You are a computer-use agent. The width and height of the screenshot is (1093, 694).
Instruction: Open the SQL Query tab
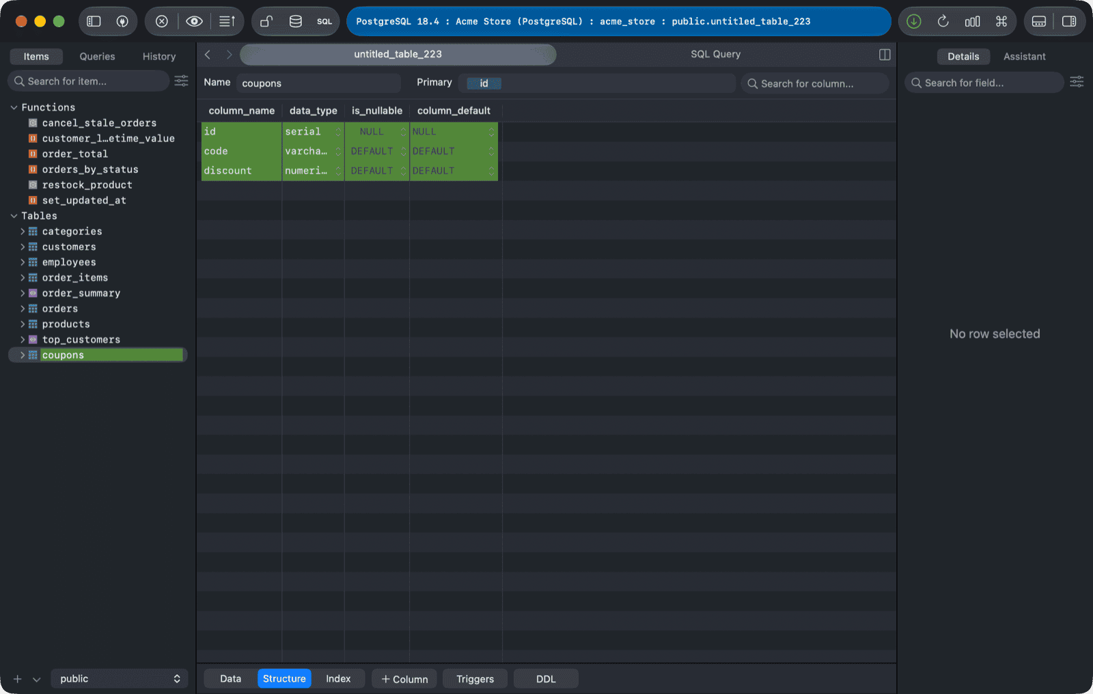[715, 54]
